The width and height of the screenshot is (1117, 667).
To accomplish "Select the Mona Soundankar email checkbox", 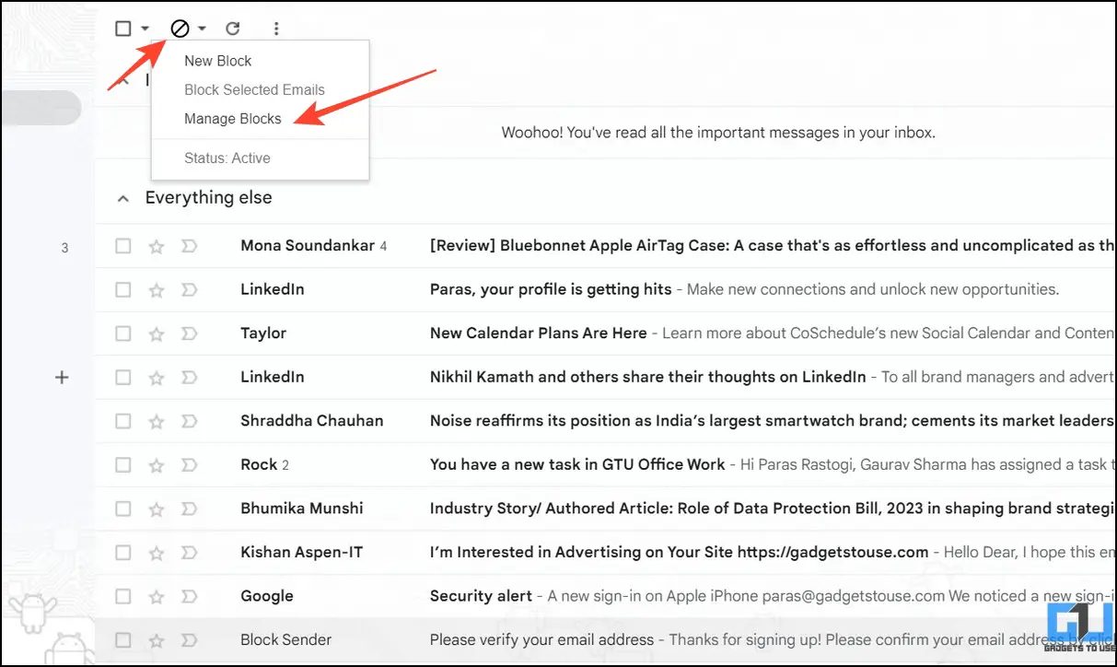I will 123,246.
